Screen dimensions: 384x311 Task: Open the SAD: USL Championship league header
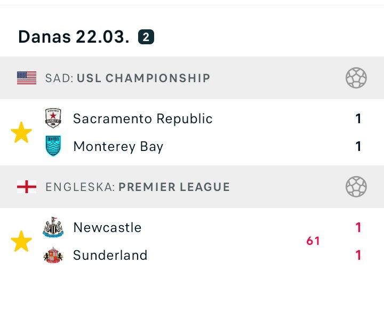coord(127,78)
